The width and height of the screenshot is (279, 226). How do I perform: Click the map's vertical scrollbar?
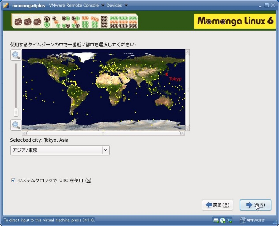coord(187,90)
